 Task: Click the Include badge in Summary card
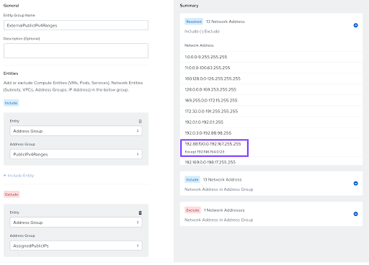[192, 179]
